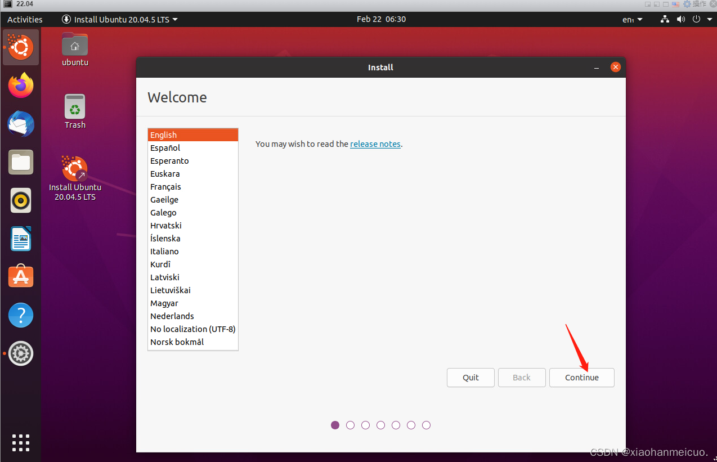Select Galego in the language list
This screenshot has width=717, height=462.
[x=193, y=213]
